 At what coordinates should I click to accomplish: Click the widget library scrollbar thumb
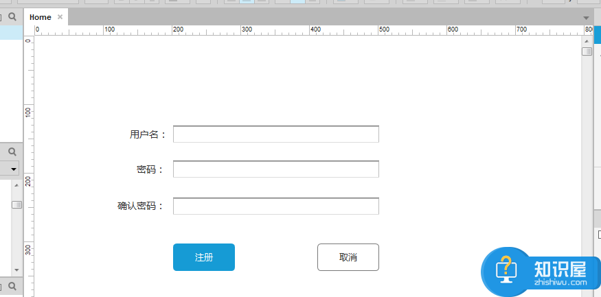coord(16,204)
